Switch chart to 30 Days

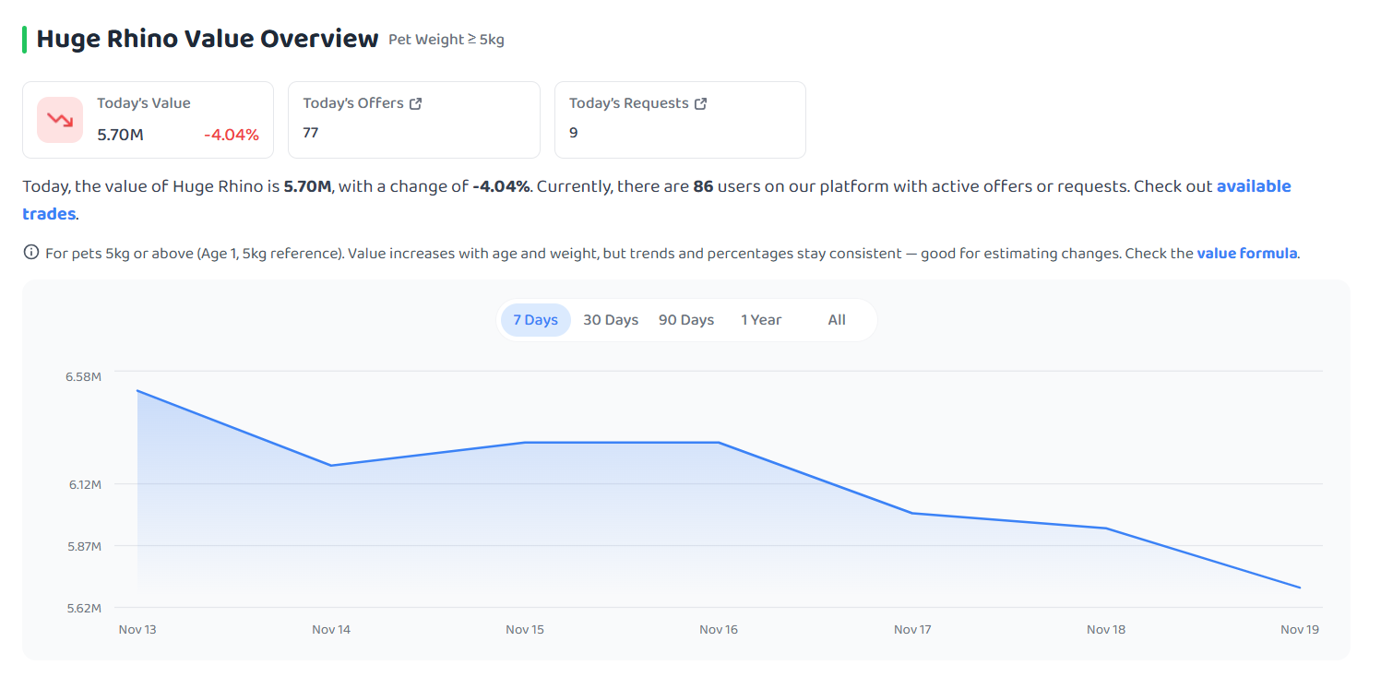(611, 320)
